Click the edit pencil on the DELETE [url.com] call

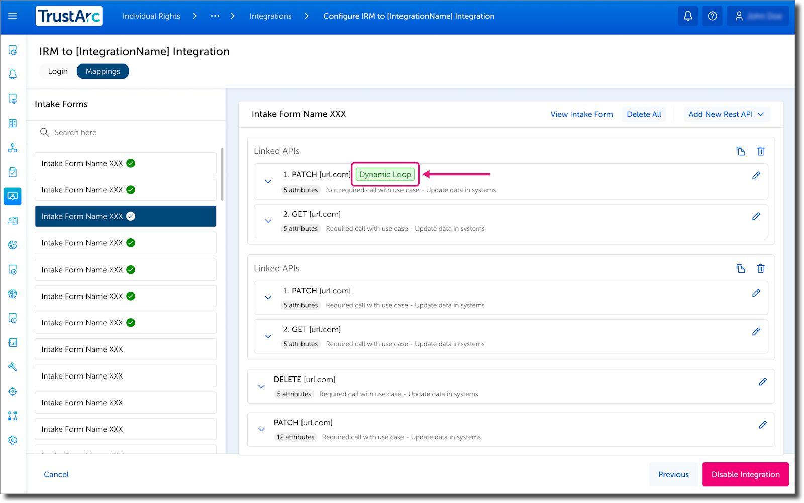click(x=763, y=382)
